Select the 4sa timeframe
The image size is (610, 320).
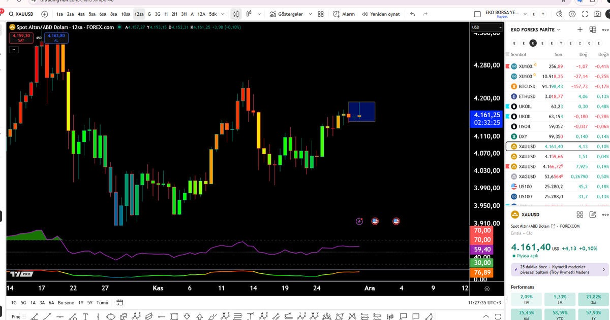[x=81, y=14]
